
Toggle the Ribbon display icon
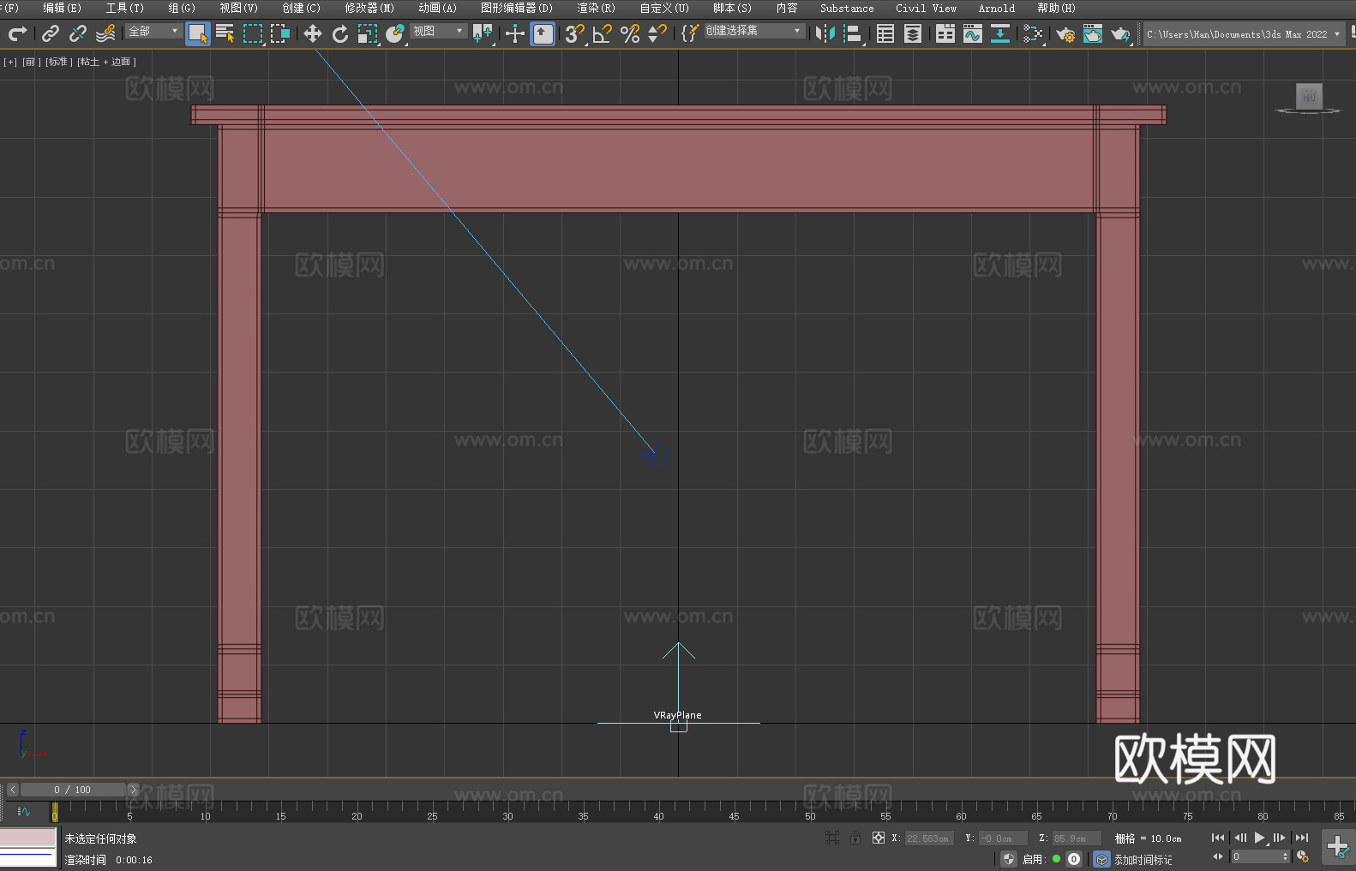[x=945, y=33]
